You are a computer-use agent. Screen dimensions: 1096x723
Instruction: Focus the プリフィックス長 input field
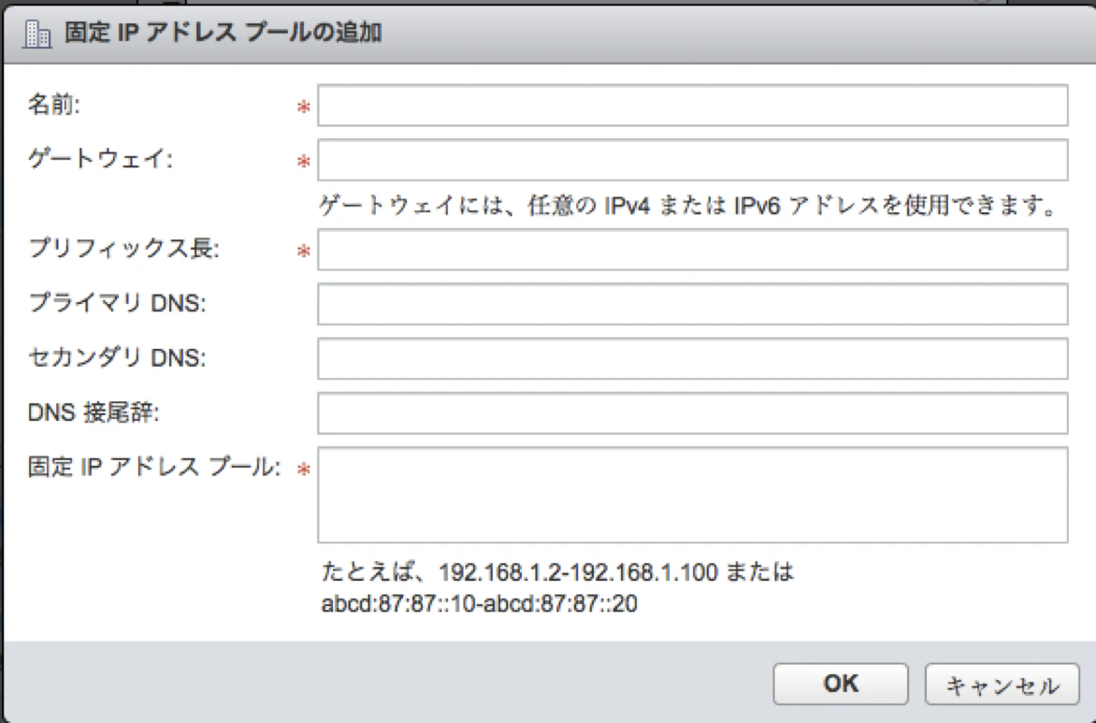[693, 250]
